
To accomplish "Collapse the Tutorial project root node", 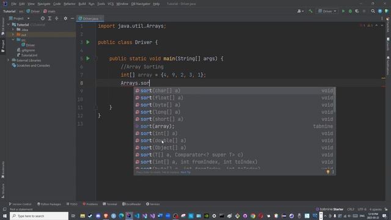I will click(x=9, y=24).
